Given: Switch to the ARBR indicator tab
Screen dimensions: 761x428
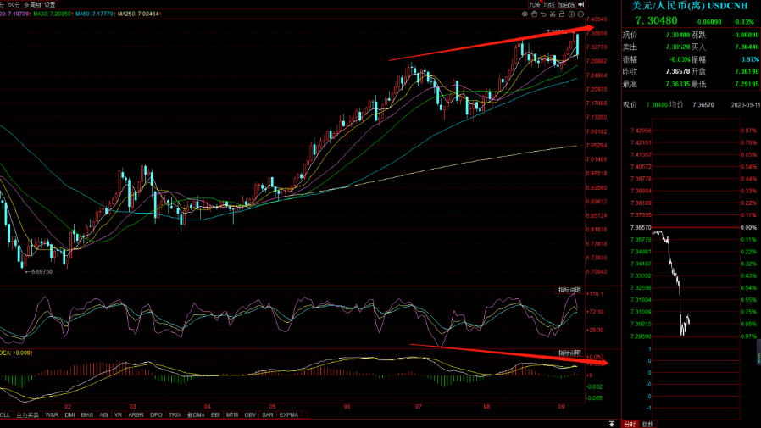Looking at the screenshot, I should pos(136,415).
